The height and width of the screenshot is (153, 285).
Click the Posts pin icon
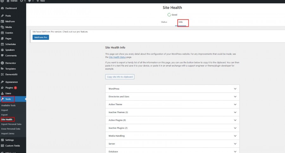[2, 16]
